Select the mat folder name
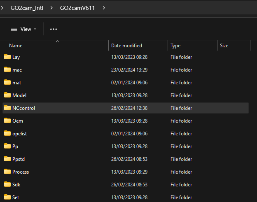Viewport: 257px width, 202px height. click(x=17, y=83)
